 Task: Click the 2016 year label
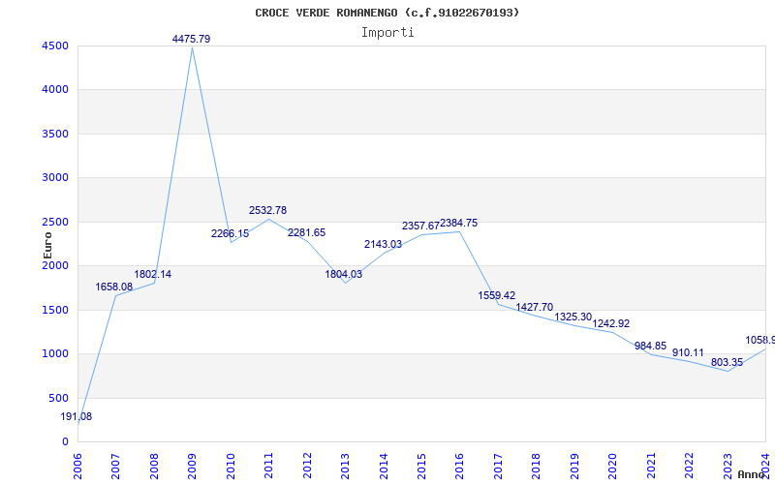point(459,466)
